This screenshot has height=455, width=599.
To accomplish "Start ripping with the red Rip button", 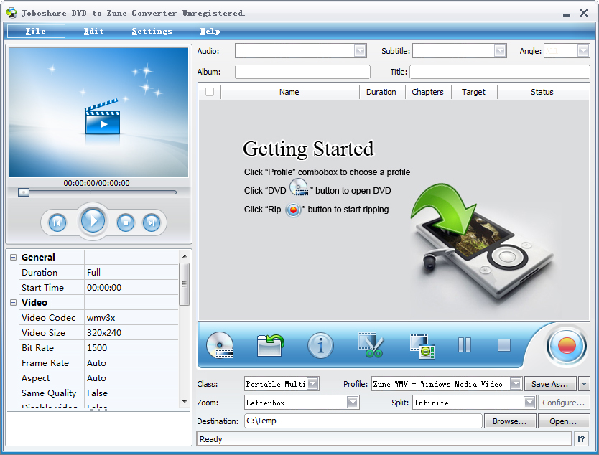I will tap(566, 346).
